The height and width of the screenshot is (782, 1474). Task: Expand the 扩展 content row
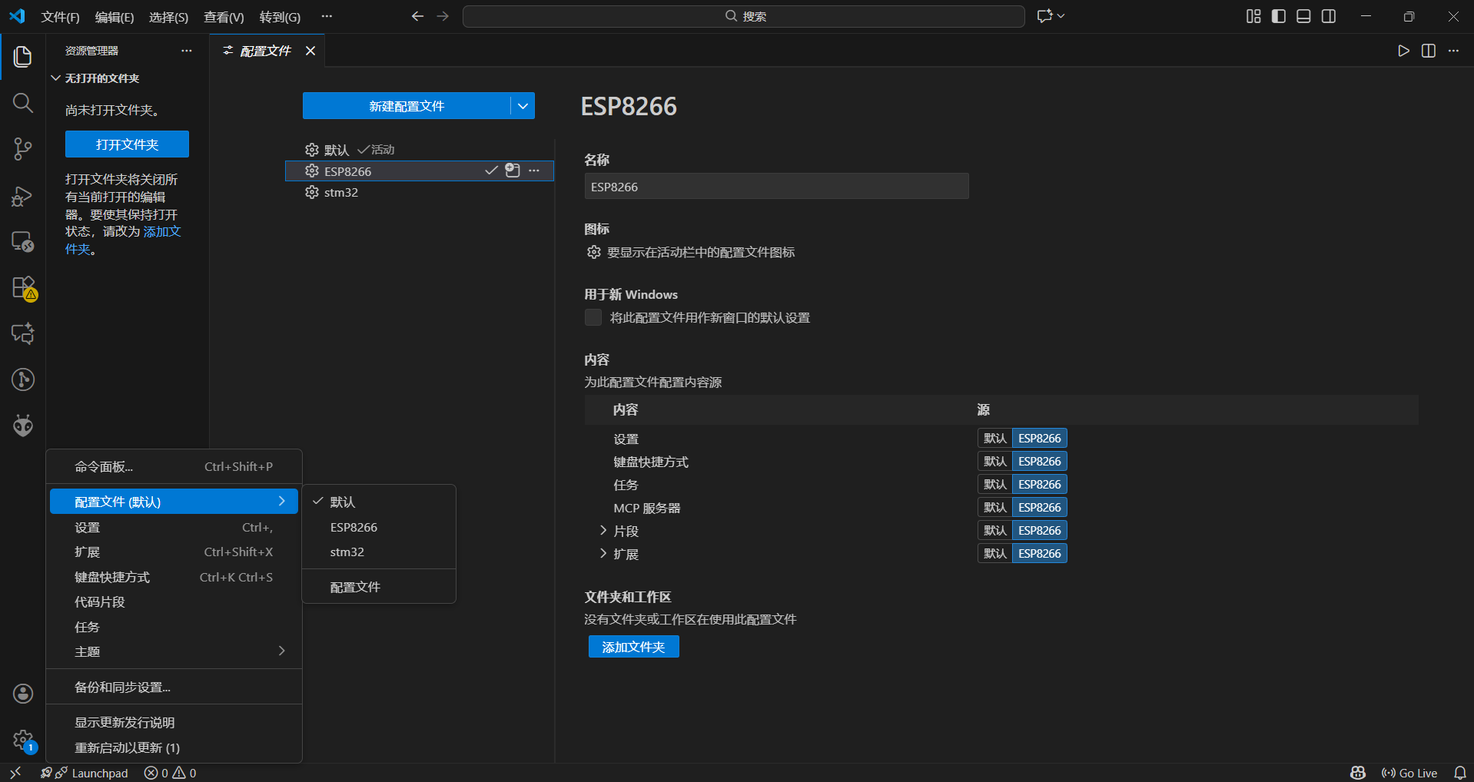point(603,553)
